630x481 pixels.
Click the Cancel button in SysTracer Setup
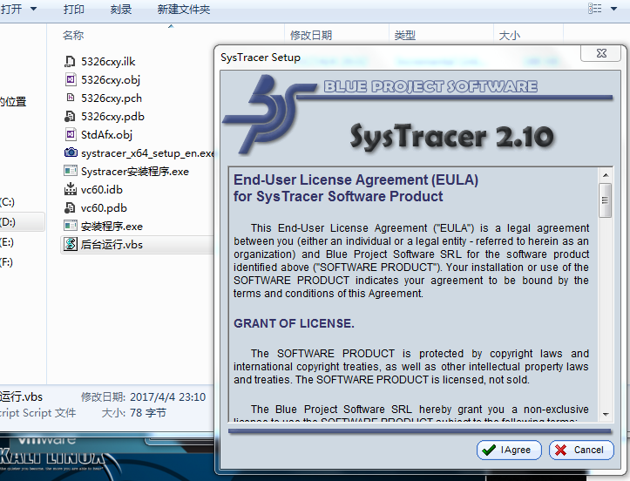[581, 450]
